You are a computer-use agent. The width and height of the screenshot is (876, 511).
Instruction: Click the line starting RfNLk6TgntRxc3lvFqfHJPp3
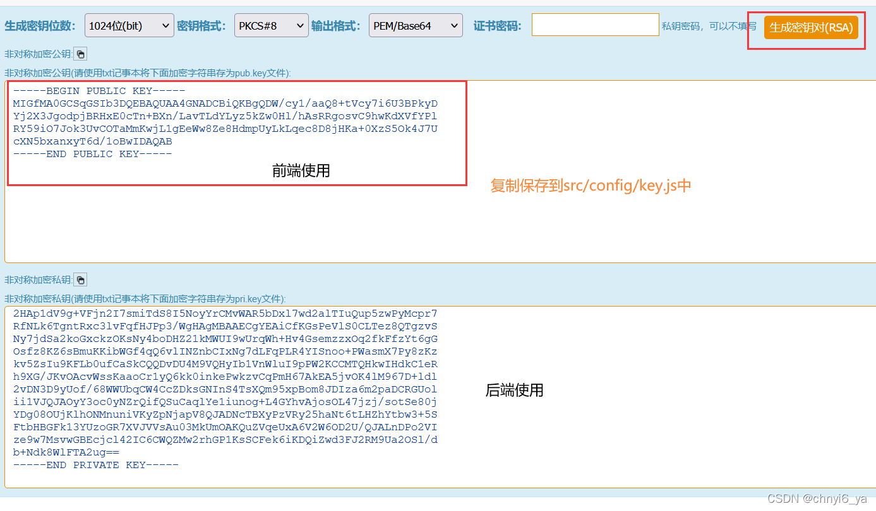point(225,326)
